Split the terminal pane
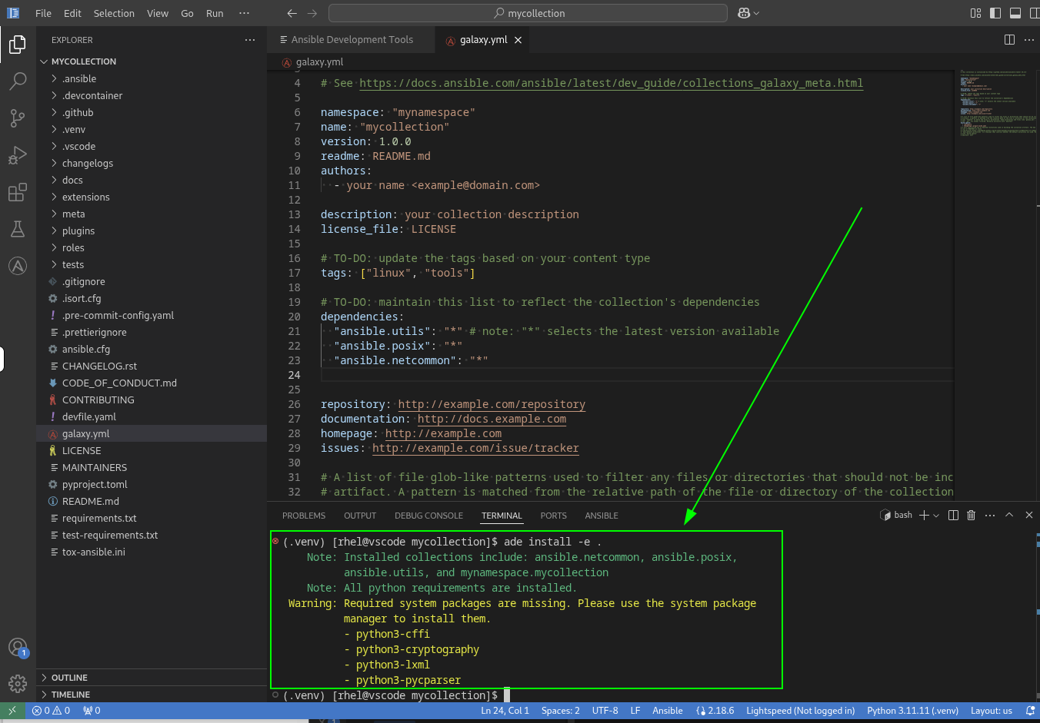1040x723 pixels. tap(953, 515)
